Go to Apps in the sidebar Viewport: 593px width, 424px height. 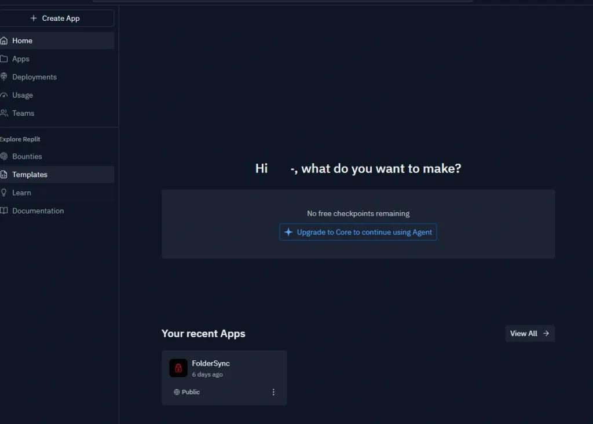pyautogui.click(x=56, y=58)
